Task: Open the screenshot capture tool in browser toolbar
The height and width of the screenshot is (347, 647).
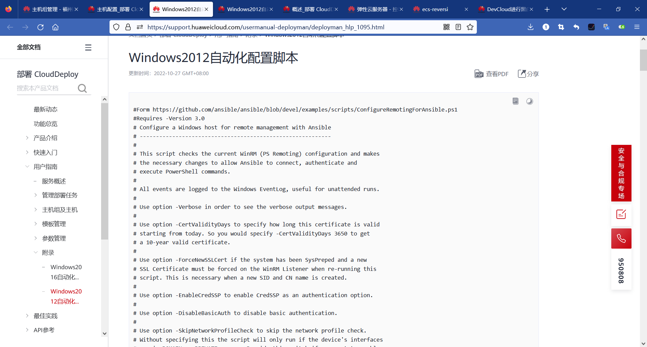Action: pos(561,27)
